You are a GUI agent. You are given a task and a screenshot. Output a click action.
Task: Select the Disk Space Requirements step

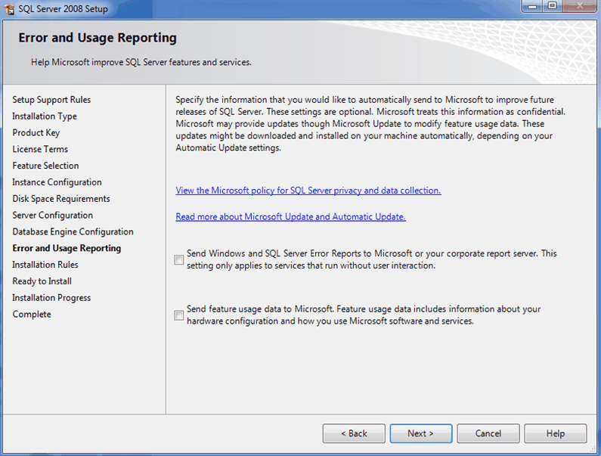tap(61, 199)
